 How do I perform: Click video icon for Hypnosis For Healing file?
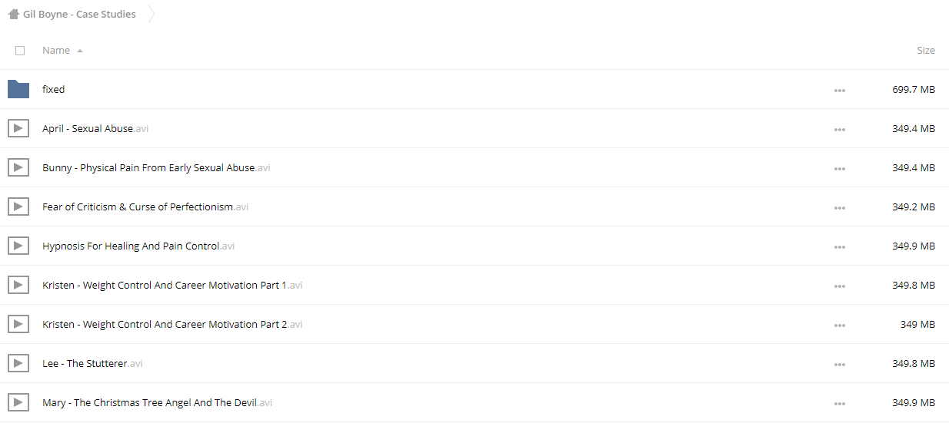[18, 246]
